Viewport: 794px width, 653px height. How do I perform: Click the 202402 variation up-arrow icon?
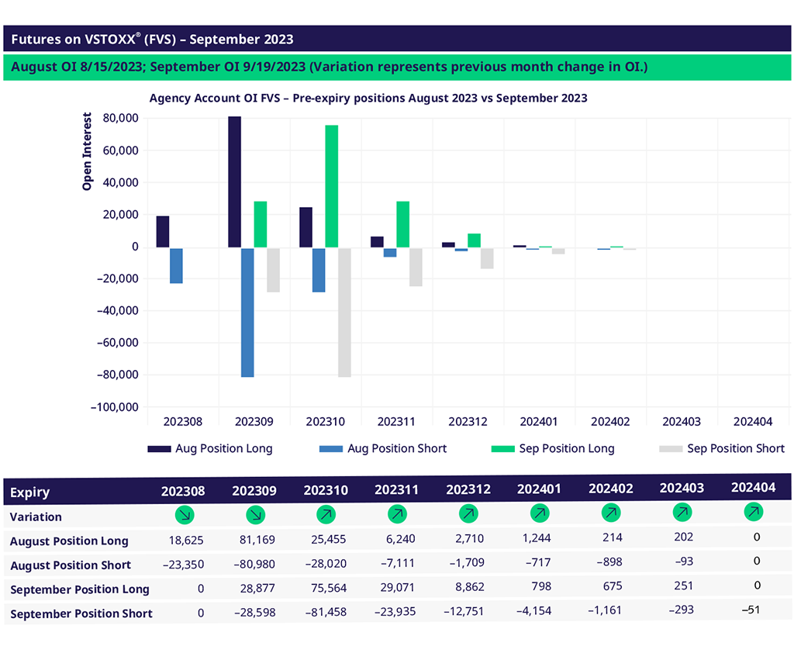point(611,513)
